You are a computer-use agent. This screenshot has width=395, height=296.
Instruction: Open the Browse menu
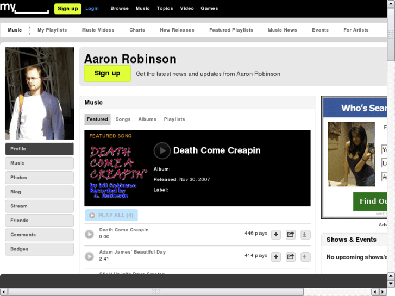(x=120, y=8)
